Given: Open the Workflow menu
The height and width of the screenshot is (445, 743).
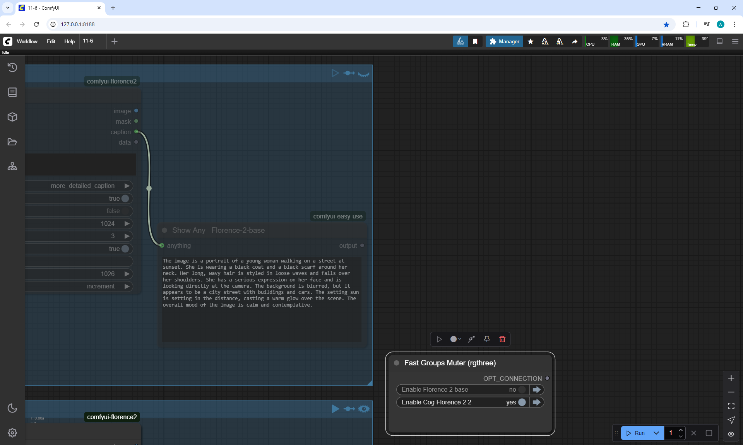Looking at the screenshot, I should 27,41.
